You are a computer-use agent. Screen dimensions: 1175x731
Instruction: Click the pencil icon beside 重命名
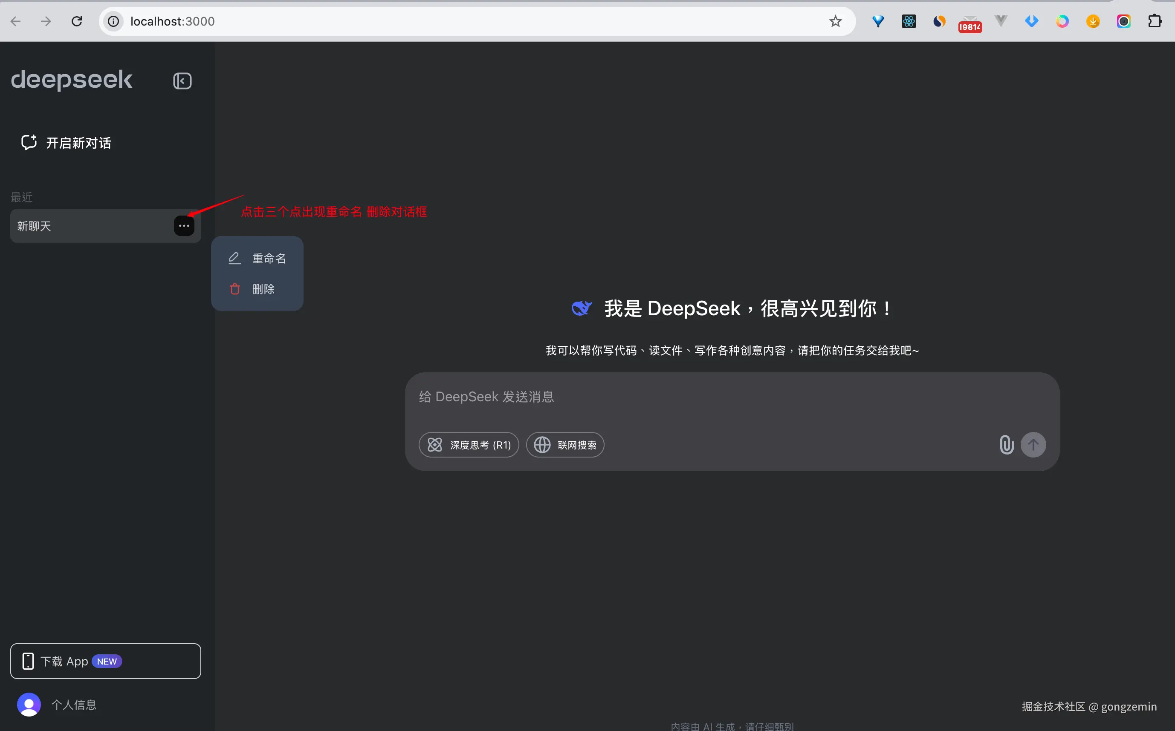click(x=234, y=258)
